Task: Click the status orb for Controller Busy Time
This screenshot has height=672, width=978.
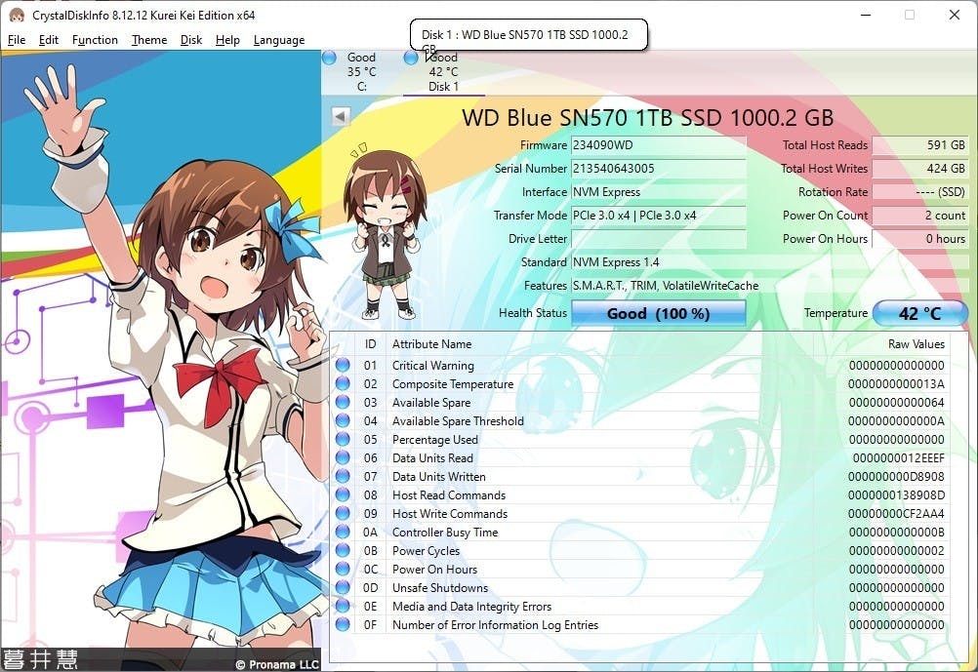Action: click(x=343, y=532)
